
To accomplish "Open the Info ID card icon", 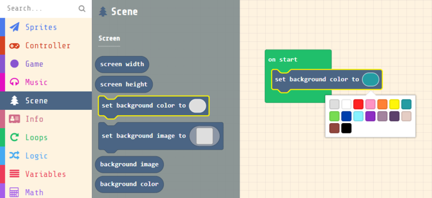I will coord(15,119).
